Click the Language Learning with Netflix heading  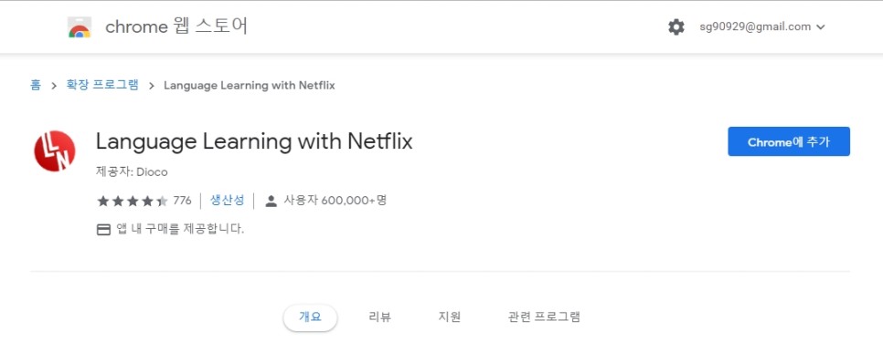click(254, 141)
